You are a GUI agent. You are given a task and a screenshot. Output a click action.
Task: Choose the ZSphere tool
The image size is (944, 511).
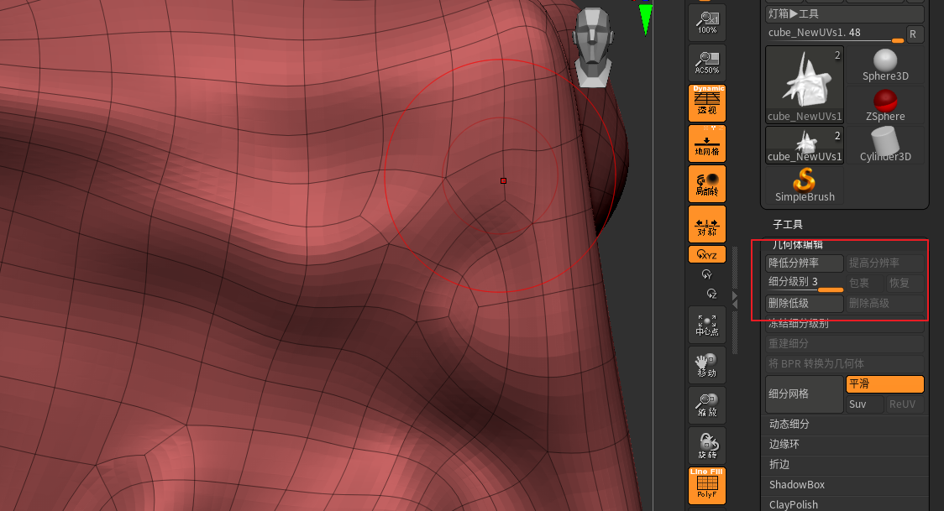tap(885, 105)
